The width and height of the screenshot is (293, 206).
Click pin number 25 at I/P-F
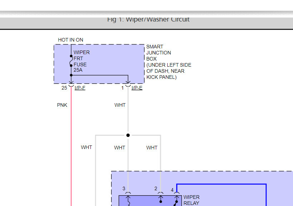point(64,88)
